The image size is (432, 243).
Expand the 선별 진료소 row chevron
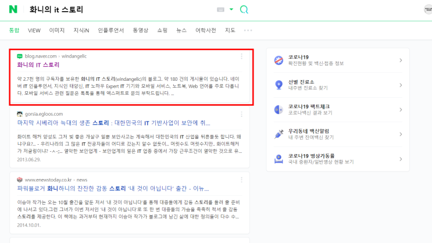(401, 85)
